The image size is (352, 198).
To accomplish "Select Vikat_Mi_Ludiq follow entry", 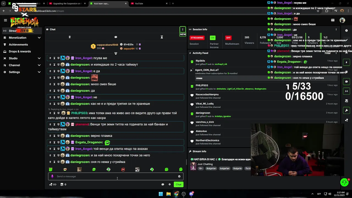I will pyautogui.click(x=263, y=105).
